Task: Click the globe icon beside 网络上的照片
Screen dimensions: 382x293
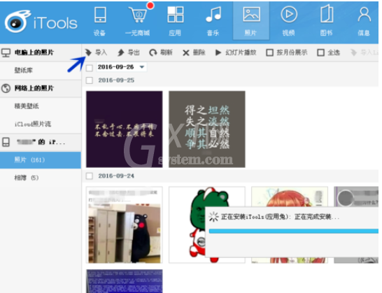Action: [x=6, y=88]
